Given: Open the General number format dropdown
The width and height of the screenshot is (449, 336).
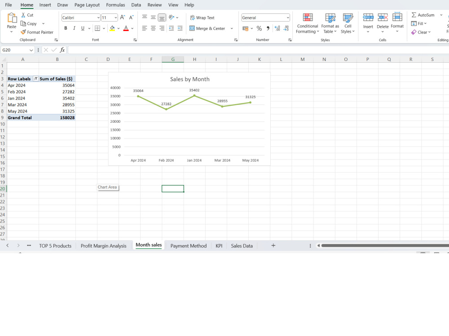Looking at the screenshot, I should click(x=288, y=18).
